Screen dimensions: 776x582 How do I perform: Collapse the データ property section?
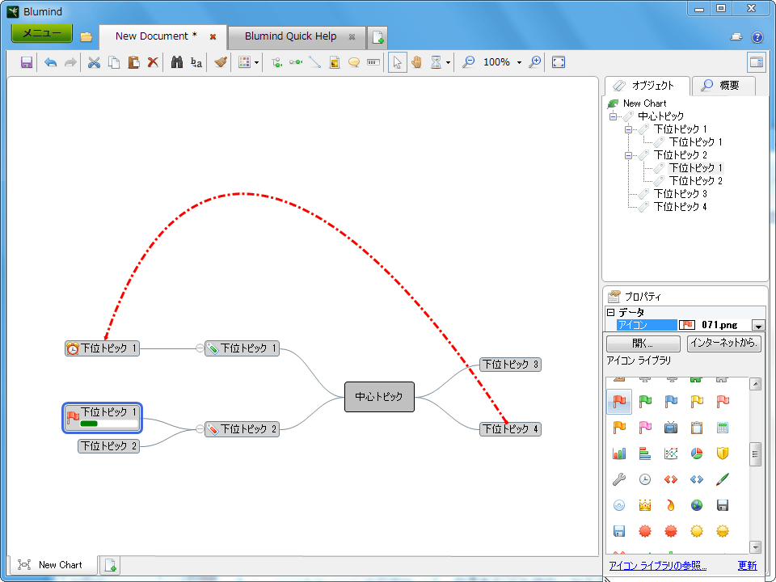(x=611, y=313)
